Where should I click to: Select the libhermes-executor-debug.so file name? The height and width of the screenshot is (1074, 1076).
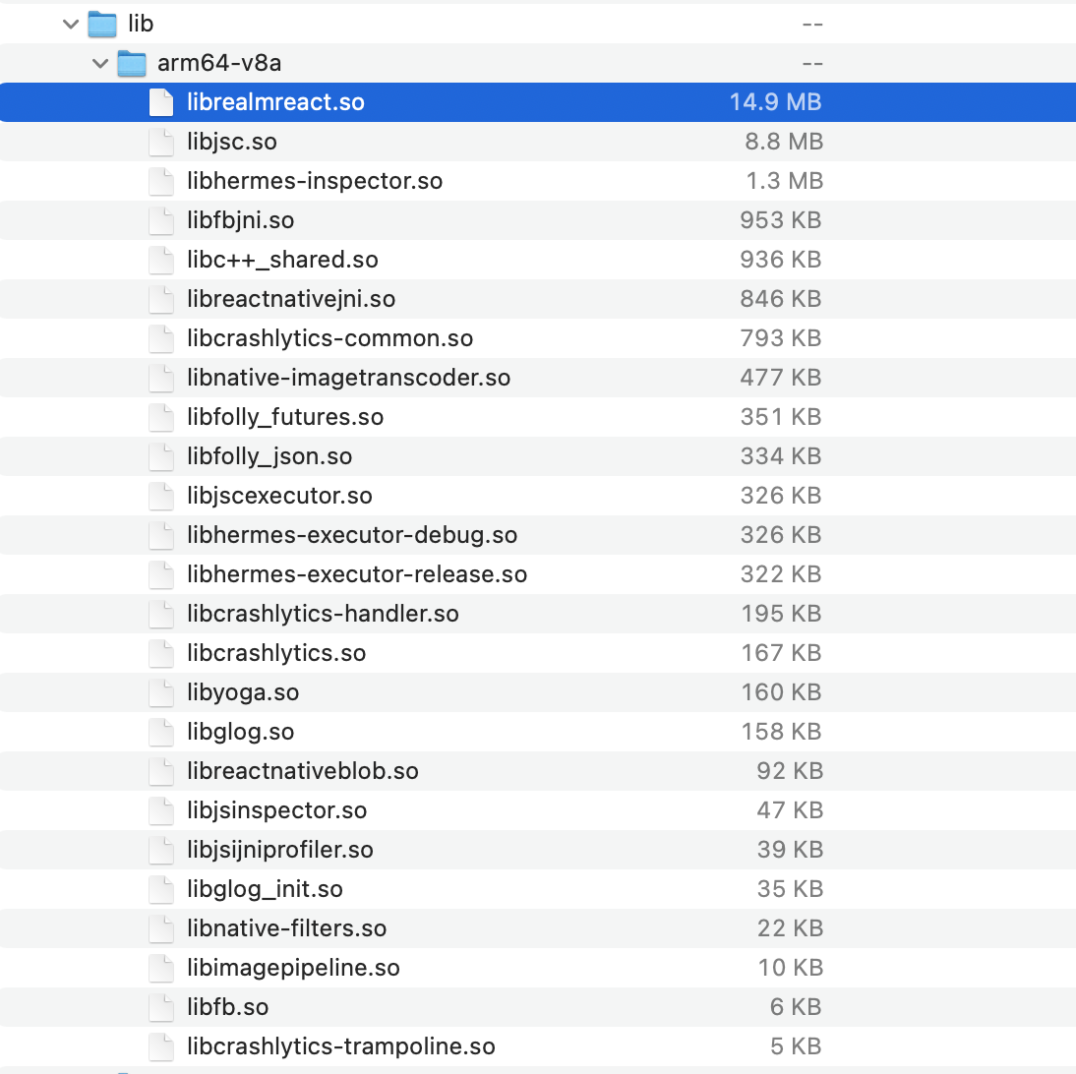point(353,535)
